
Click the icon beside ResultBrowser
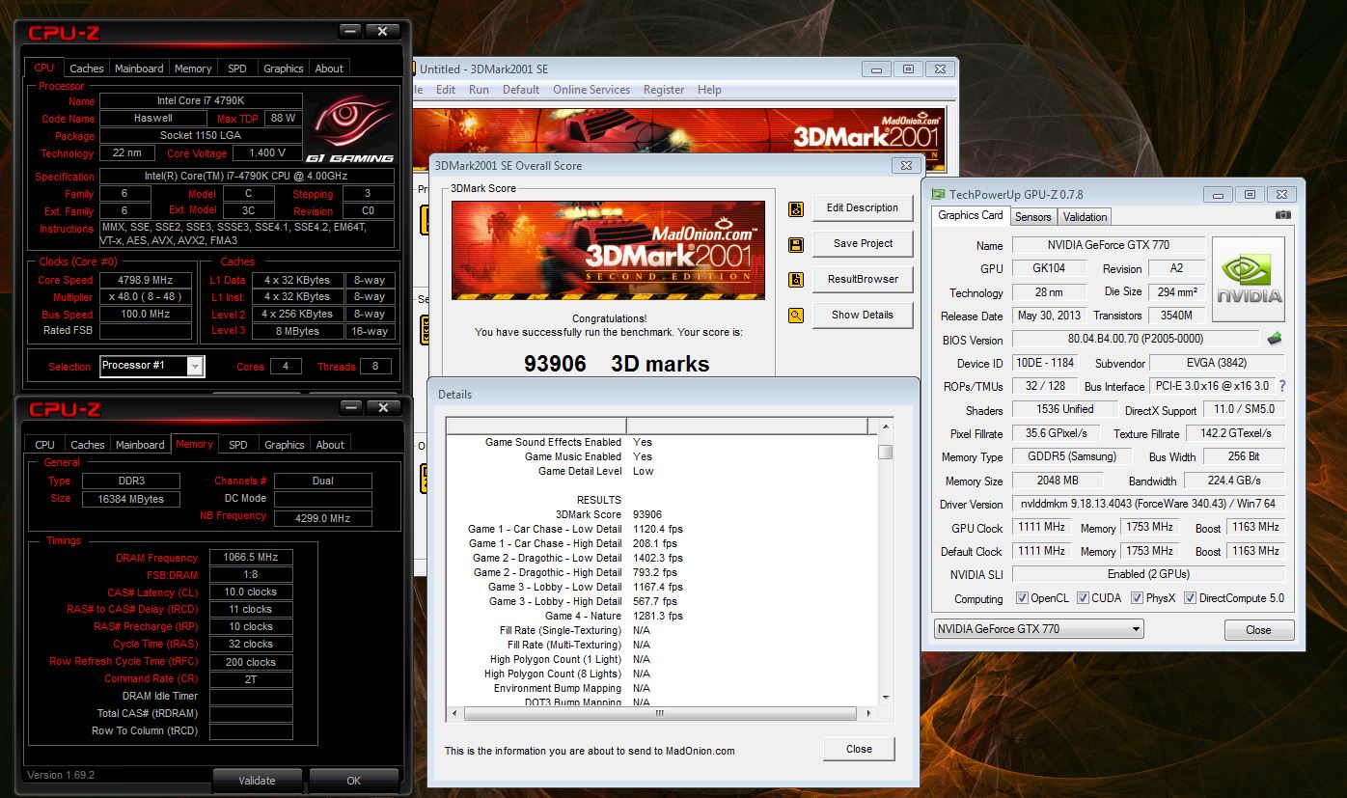(x=796, y=280)
